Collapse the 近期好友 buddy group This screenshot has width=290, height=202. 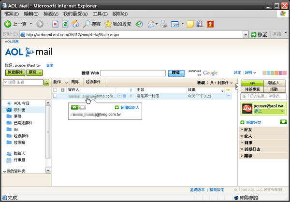pyautogui.click(x=242, y=149)
